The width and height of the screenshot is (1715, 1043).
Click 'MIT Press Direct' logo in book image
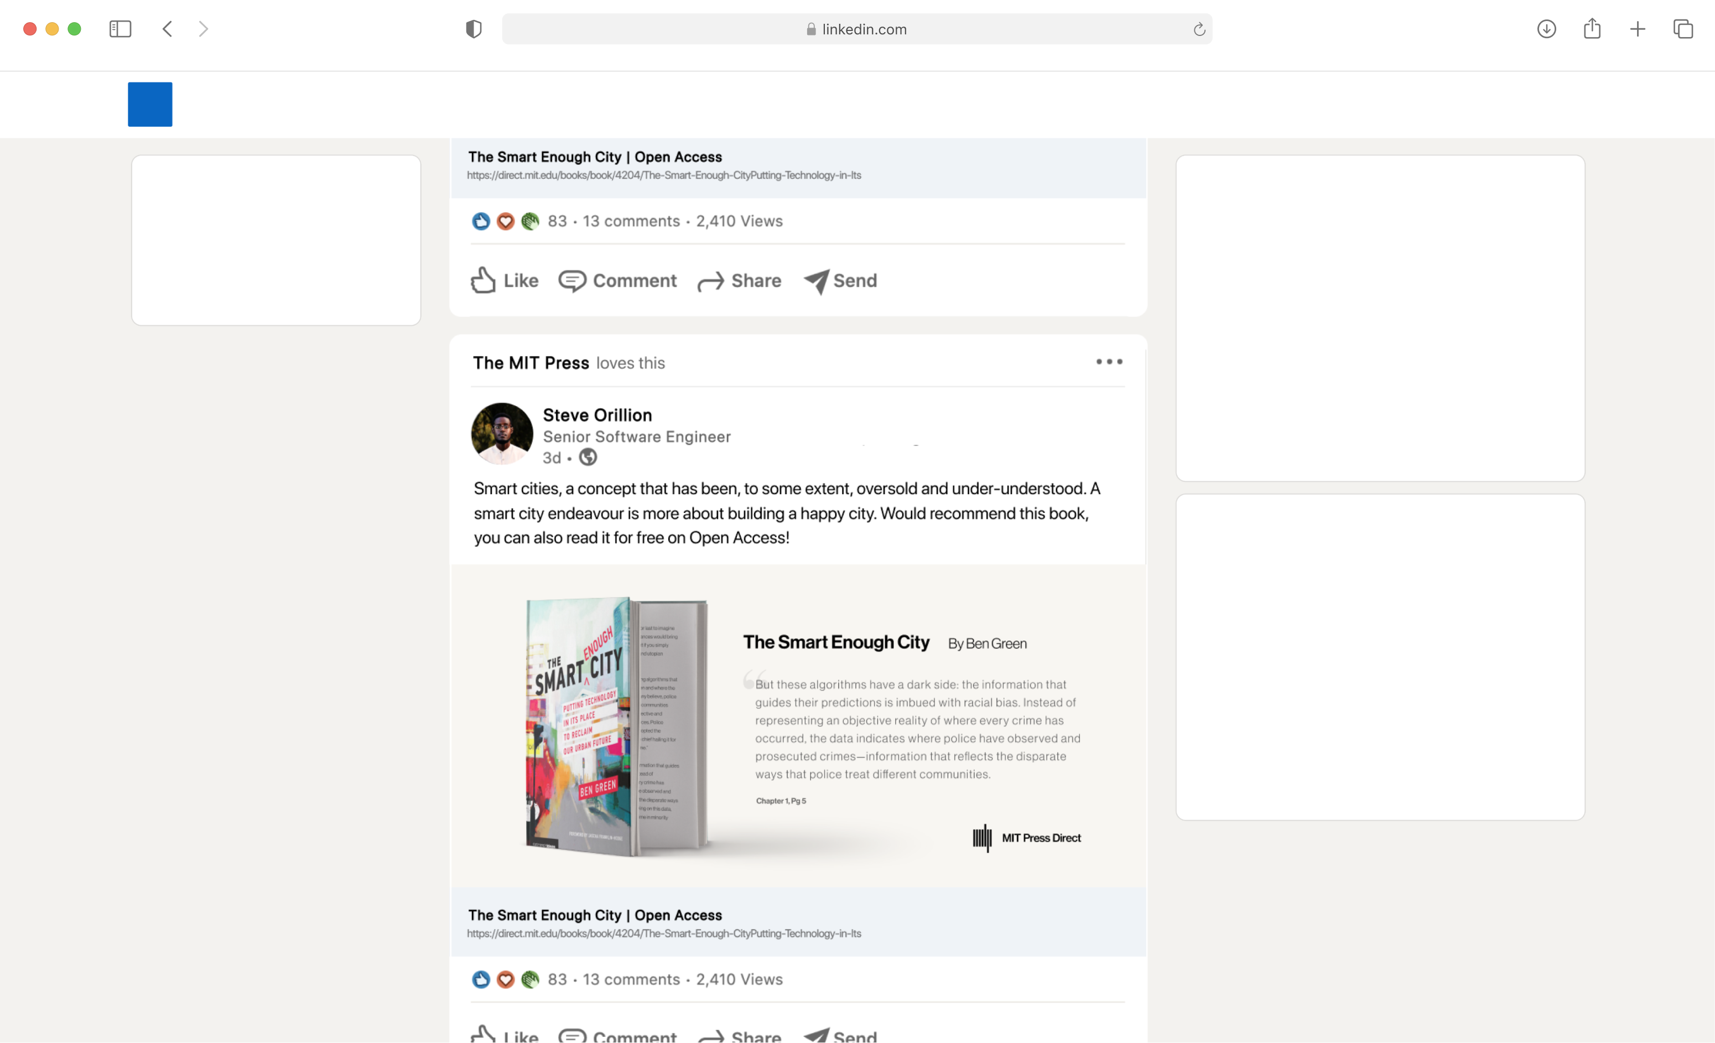click(x=1026, y=838)
